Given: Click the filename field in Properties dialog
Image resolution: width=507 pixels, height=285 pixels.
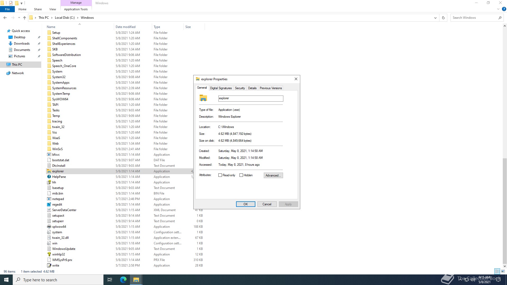Looking at the screenshot, I should coord(251,98).
